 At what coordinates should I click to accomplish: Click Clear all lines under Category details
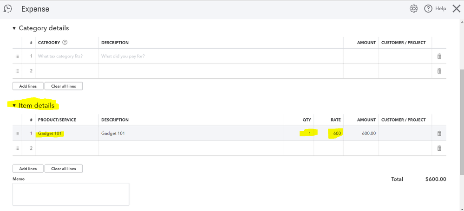click(x=64, y=86)
